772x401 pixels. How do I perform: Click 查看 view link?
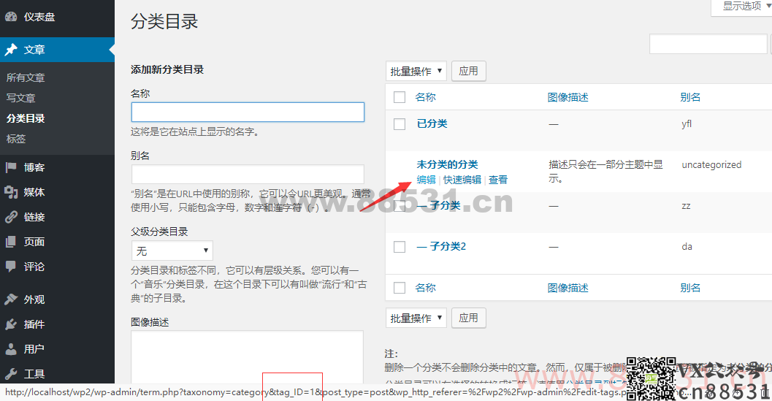498,180
